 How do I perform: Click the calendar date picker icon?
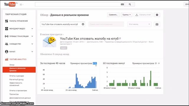tap(157, 24)
